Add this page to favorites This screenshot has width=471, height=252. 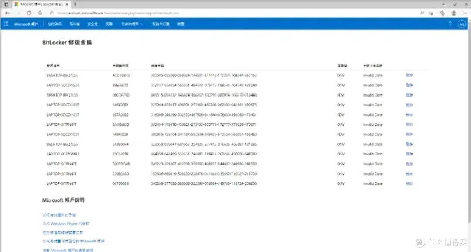click(x=431, y=13)
